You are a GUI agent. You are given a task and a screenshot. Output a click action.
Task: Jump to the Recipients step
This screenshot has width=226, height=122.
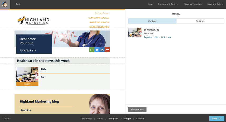tap(86, 119)
